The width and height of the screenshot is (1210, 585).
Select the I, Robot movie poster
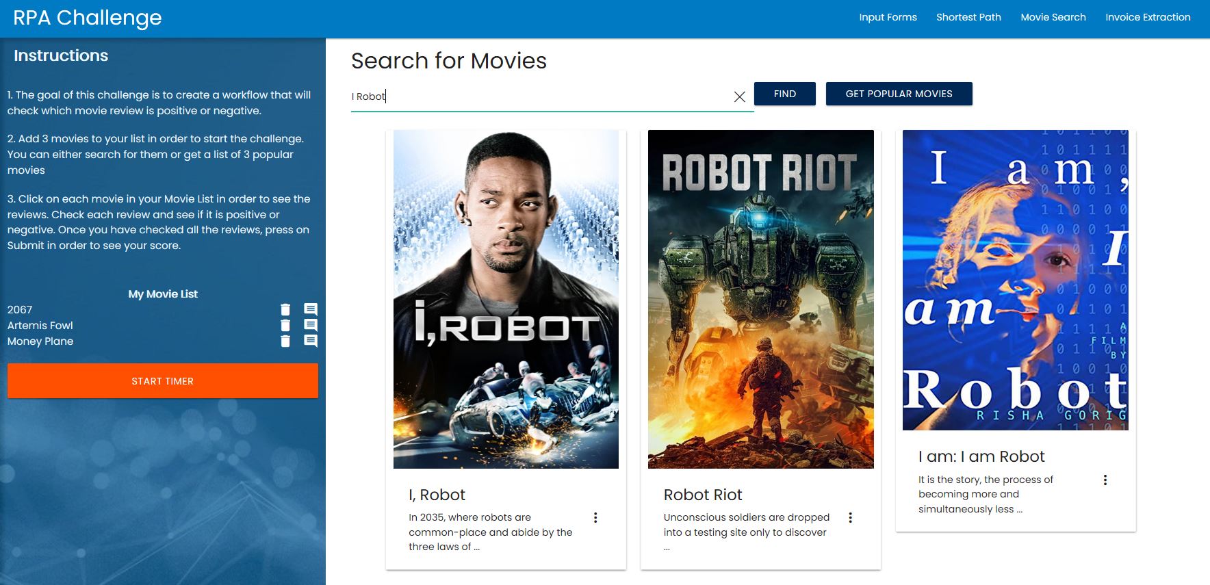click(506, 299)
